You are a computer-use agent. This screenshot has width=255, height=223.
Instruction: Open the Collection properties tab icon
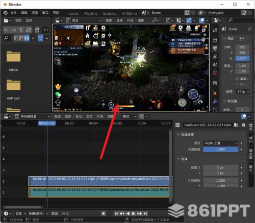(215, 83)
